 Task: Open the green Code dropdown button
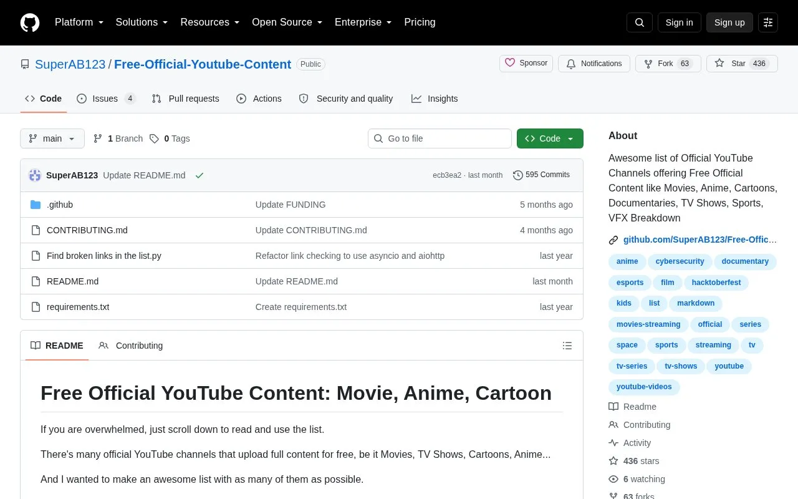550,138
